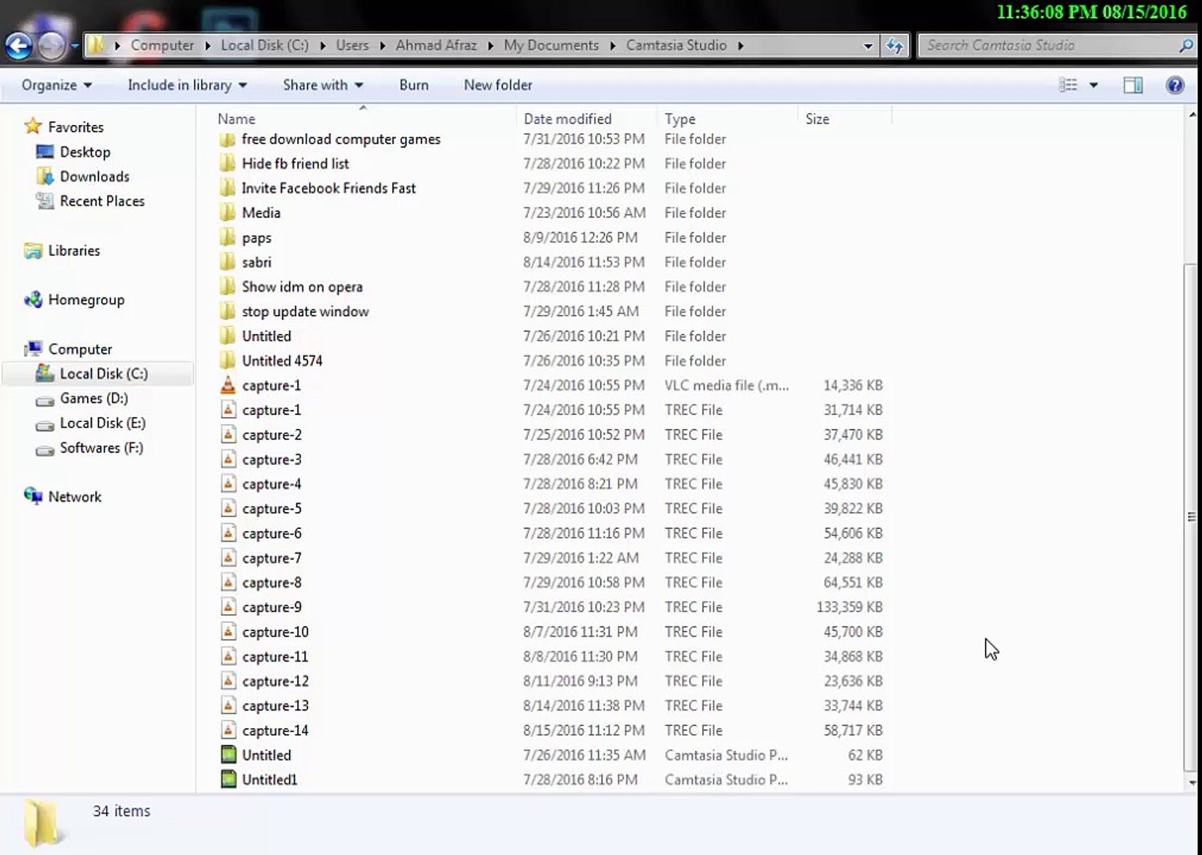The width and height of the screenshot is (1202, 855).
Task: Select the 'Hide fb friend list' folder icon
Action: tap(228, 164)
